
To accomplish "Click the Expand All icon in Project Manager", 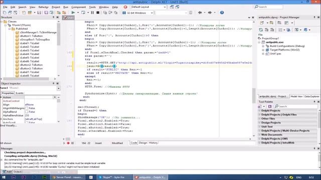I will tap(266, 30).
